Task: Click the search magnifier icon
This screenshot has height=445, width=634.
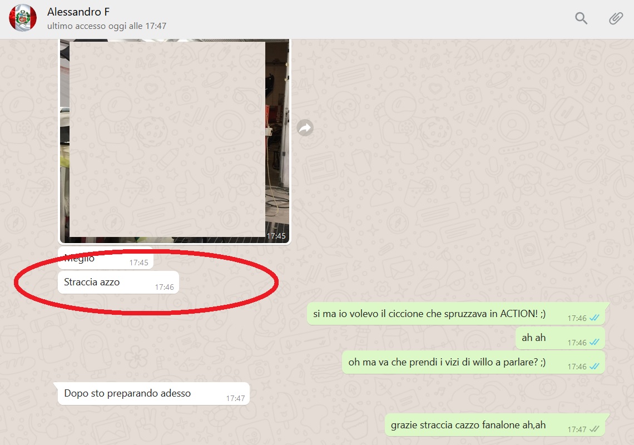Action: (581, 18)
